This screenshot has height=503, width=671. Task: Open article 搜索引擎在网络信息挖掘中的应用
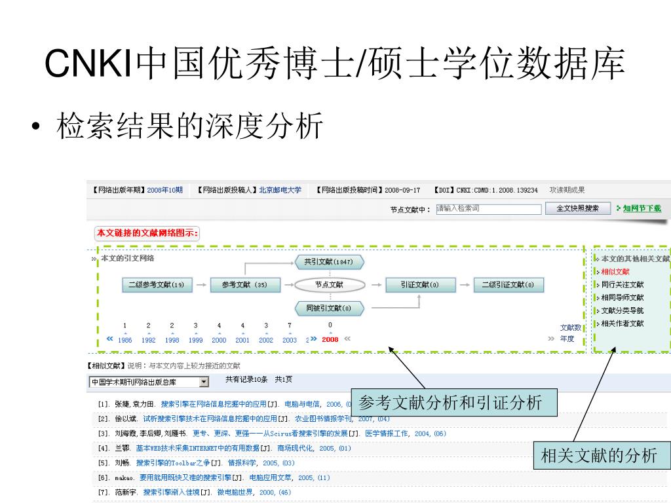(x=214, y=404)
